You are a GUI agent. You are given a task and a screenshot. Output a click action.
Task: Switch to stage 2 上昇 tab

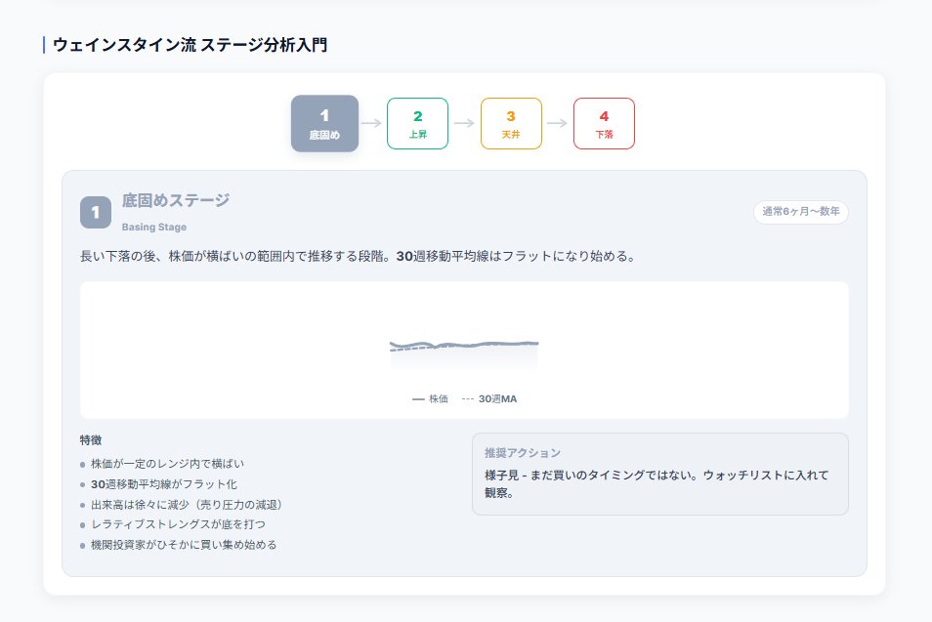(x=417, y=124)
